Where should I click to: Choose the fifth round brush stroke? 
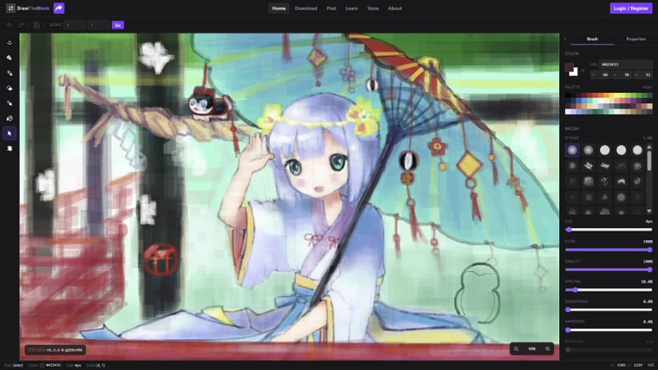point(637,150)
